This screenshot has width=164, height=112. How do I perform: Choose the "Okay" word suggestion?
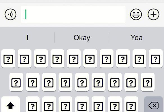click(82, 38)
